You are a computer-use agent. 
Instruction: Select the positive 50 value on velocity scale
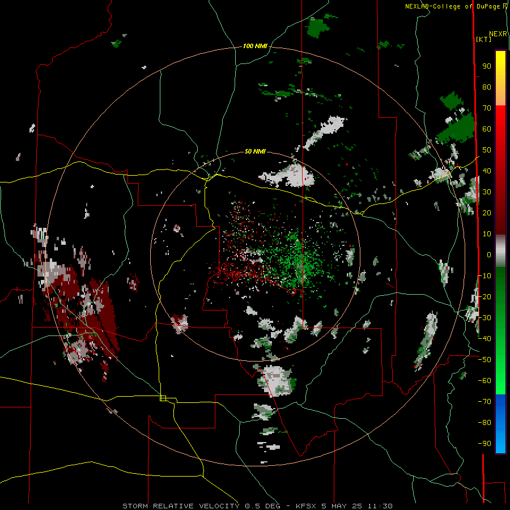487,150
